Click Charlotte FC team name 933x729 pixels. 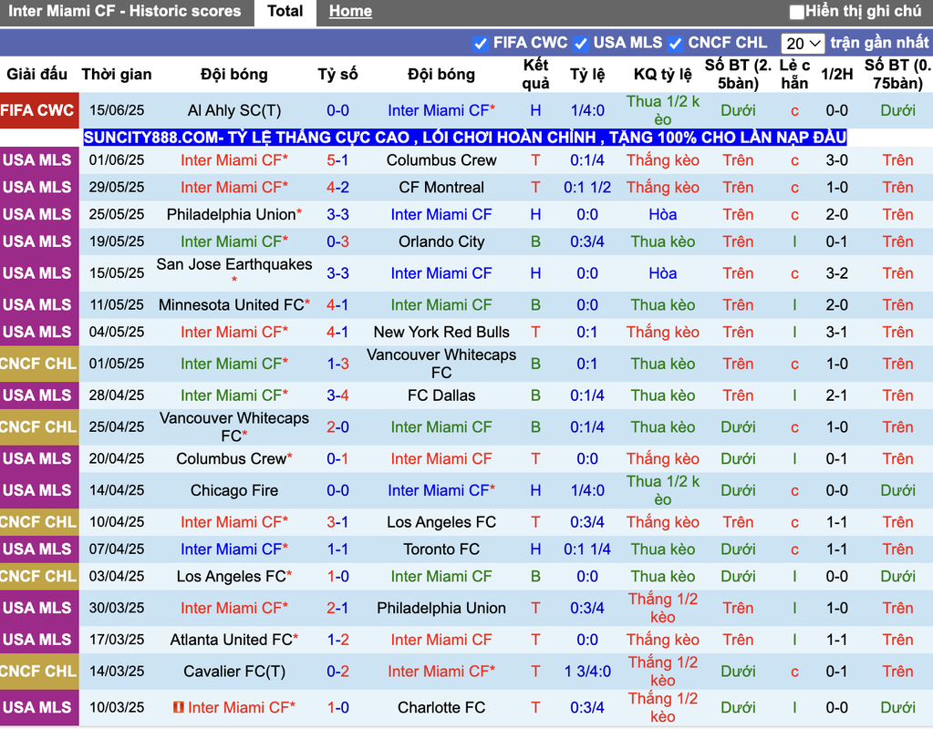(x=441, y=708)
